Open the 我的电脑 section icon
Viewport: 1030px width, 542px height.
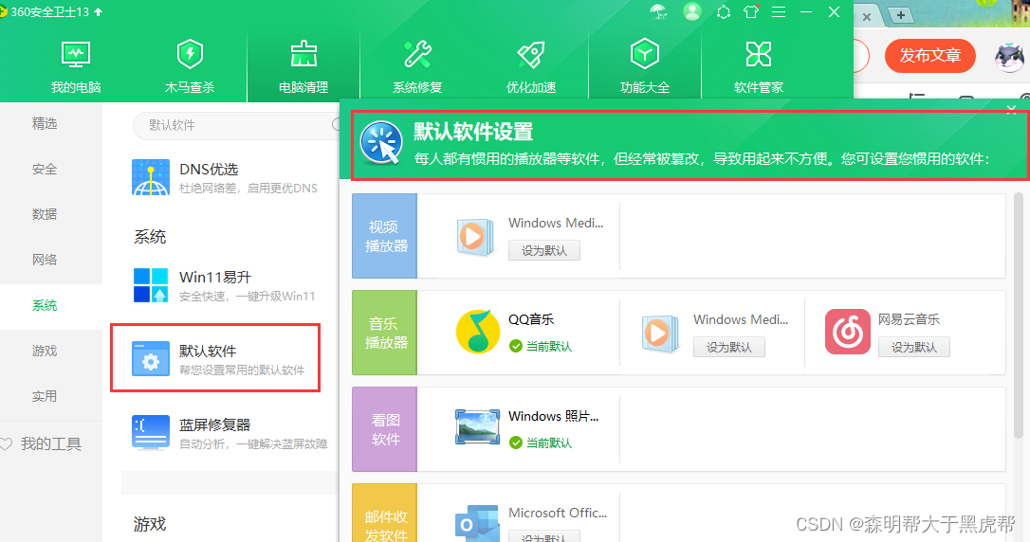pyautogui.click(x=76, y=54)
